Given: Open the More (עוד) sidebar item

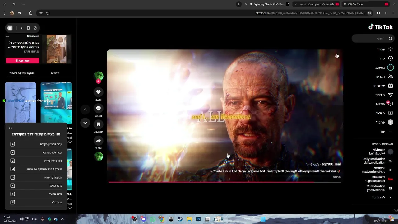Looking at the screenshot, I should (x=386, y=131).
